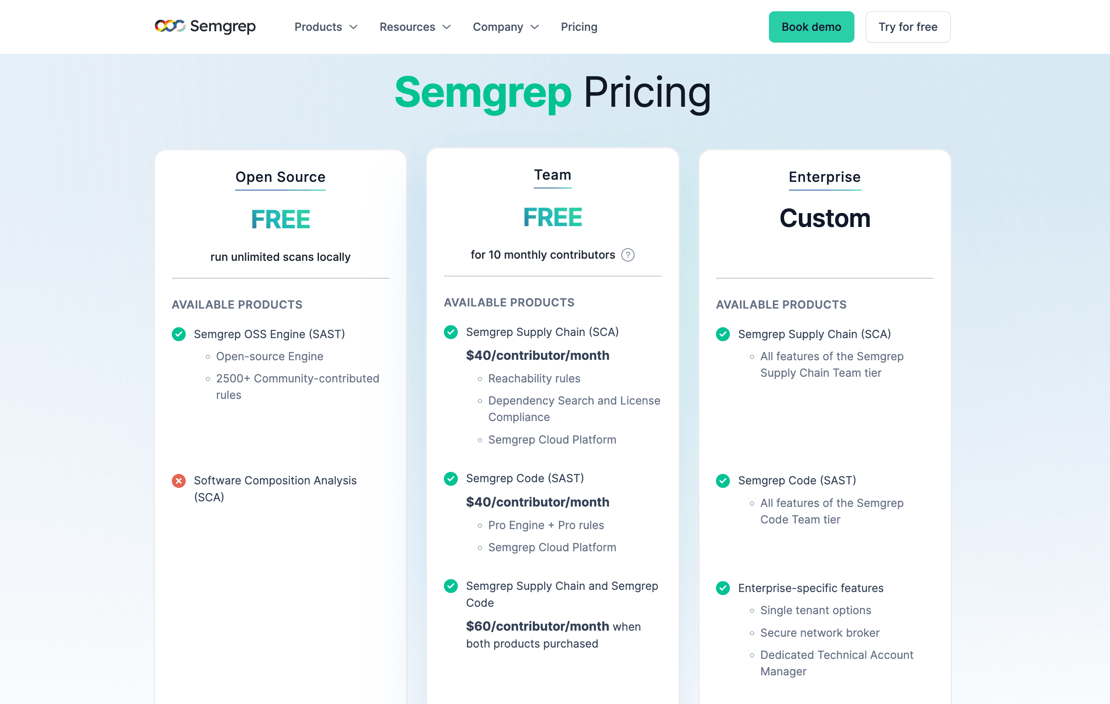This screenshot has height=704, width=1110.
Task: Expand the Resources menu
Action: tap(414, 27)
